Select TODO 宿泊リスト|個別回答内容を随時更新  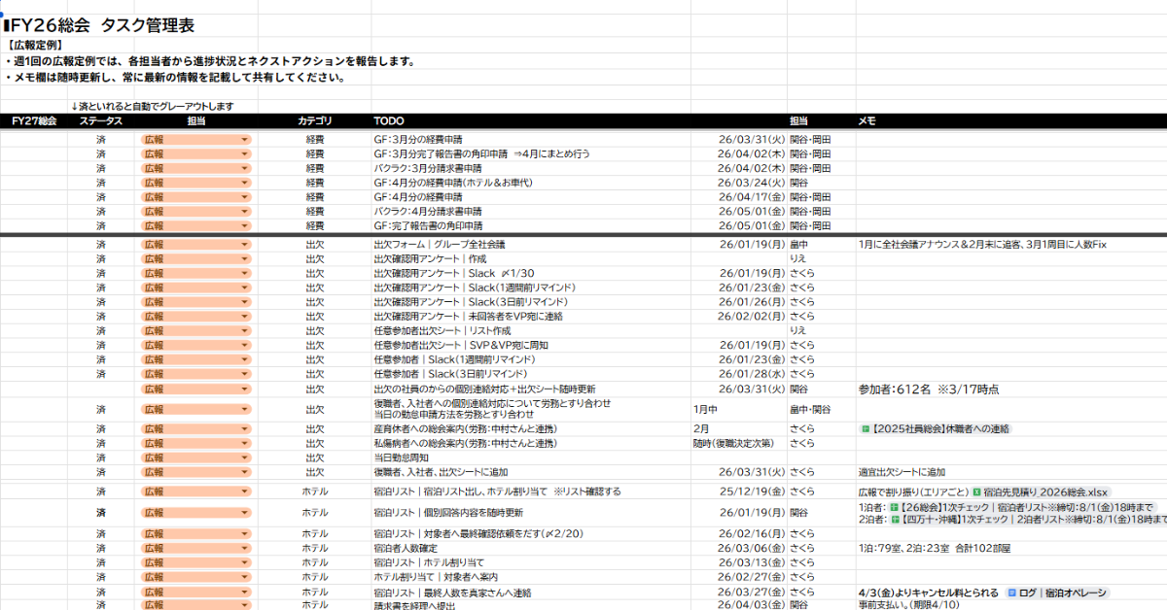click(447, 512)
